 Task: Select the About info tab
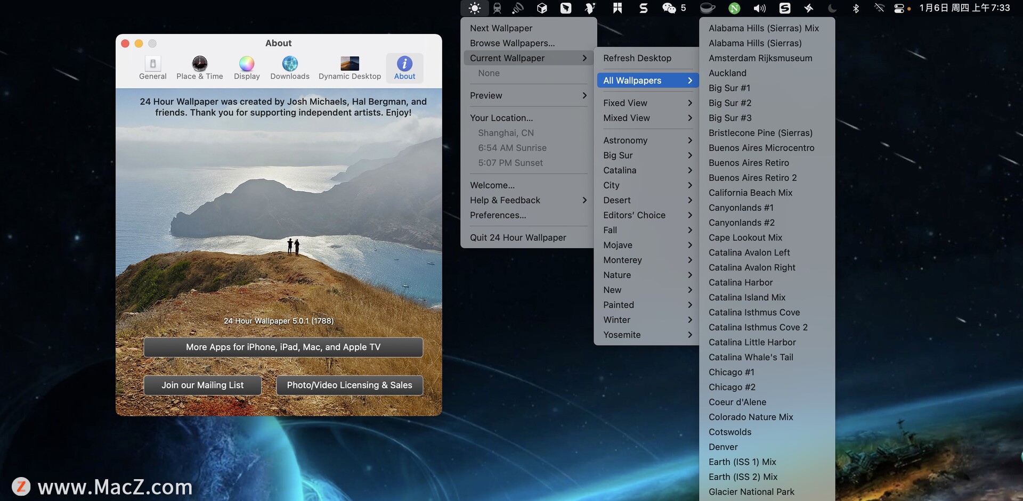click(405, 68)
